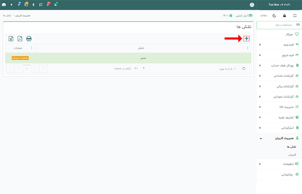Export roles table to Excel
Screen dimensions: 302x194
click(x=11, y=39)
